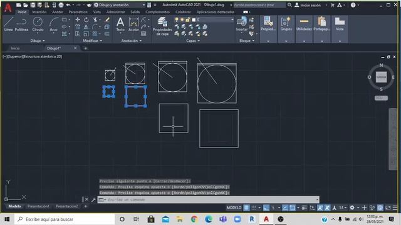The image size is (401, 225).
Task: Click the SCU button under ViewCube
Action: pyautogui.click(x=381, y=97)
